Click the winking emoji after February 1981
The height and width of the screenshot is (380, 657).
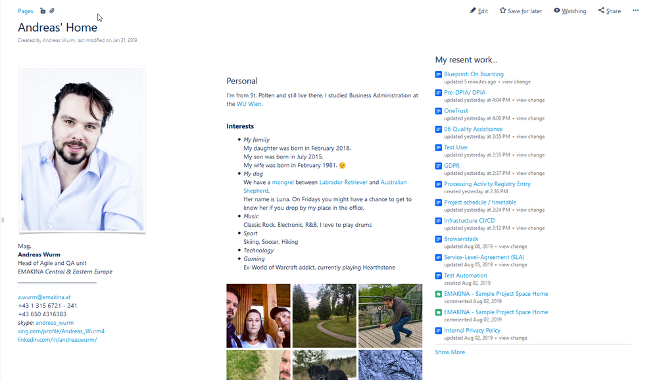point(343,166)
